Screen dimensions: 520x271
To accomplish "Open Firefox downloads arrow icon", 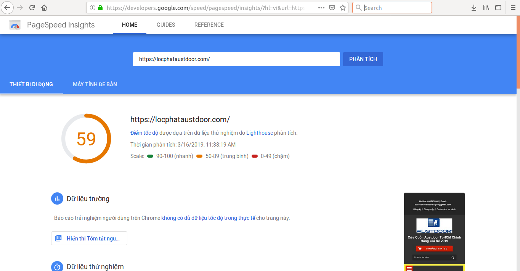I will point(474,8).
